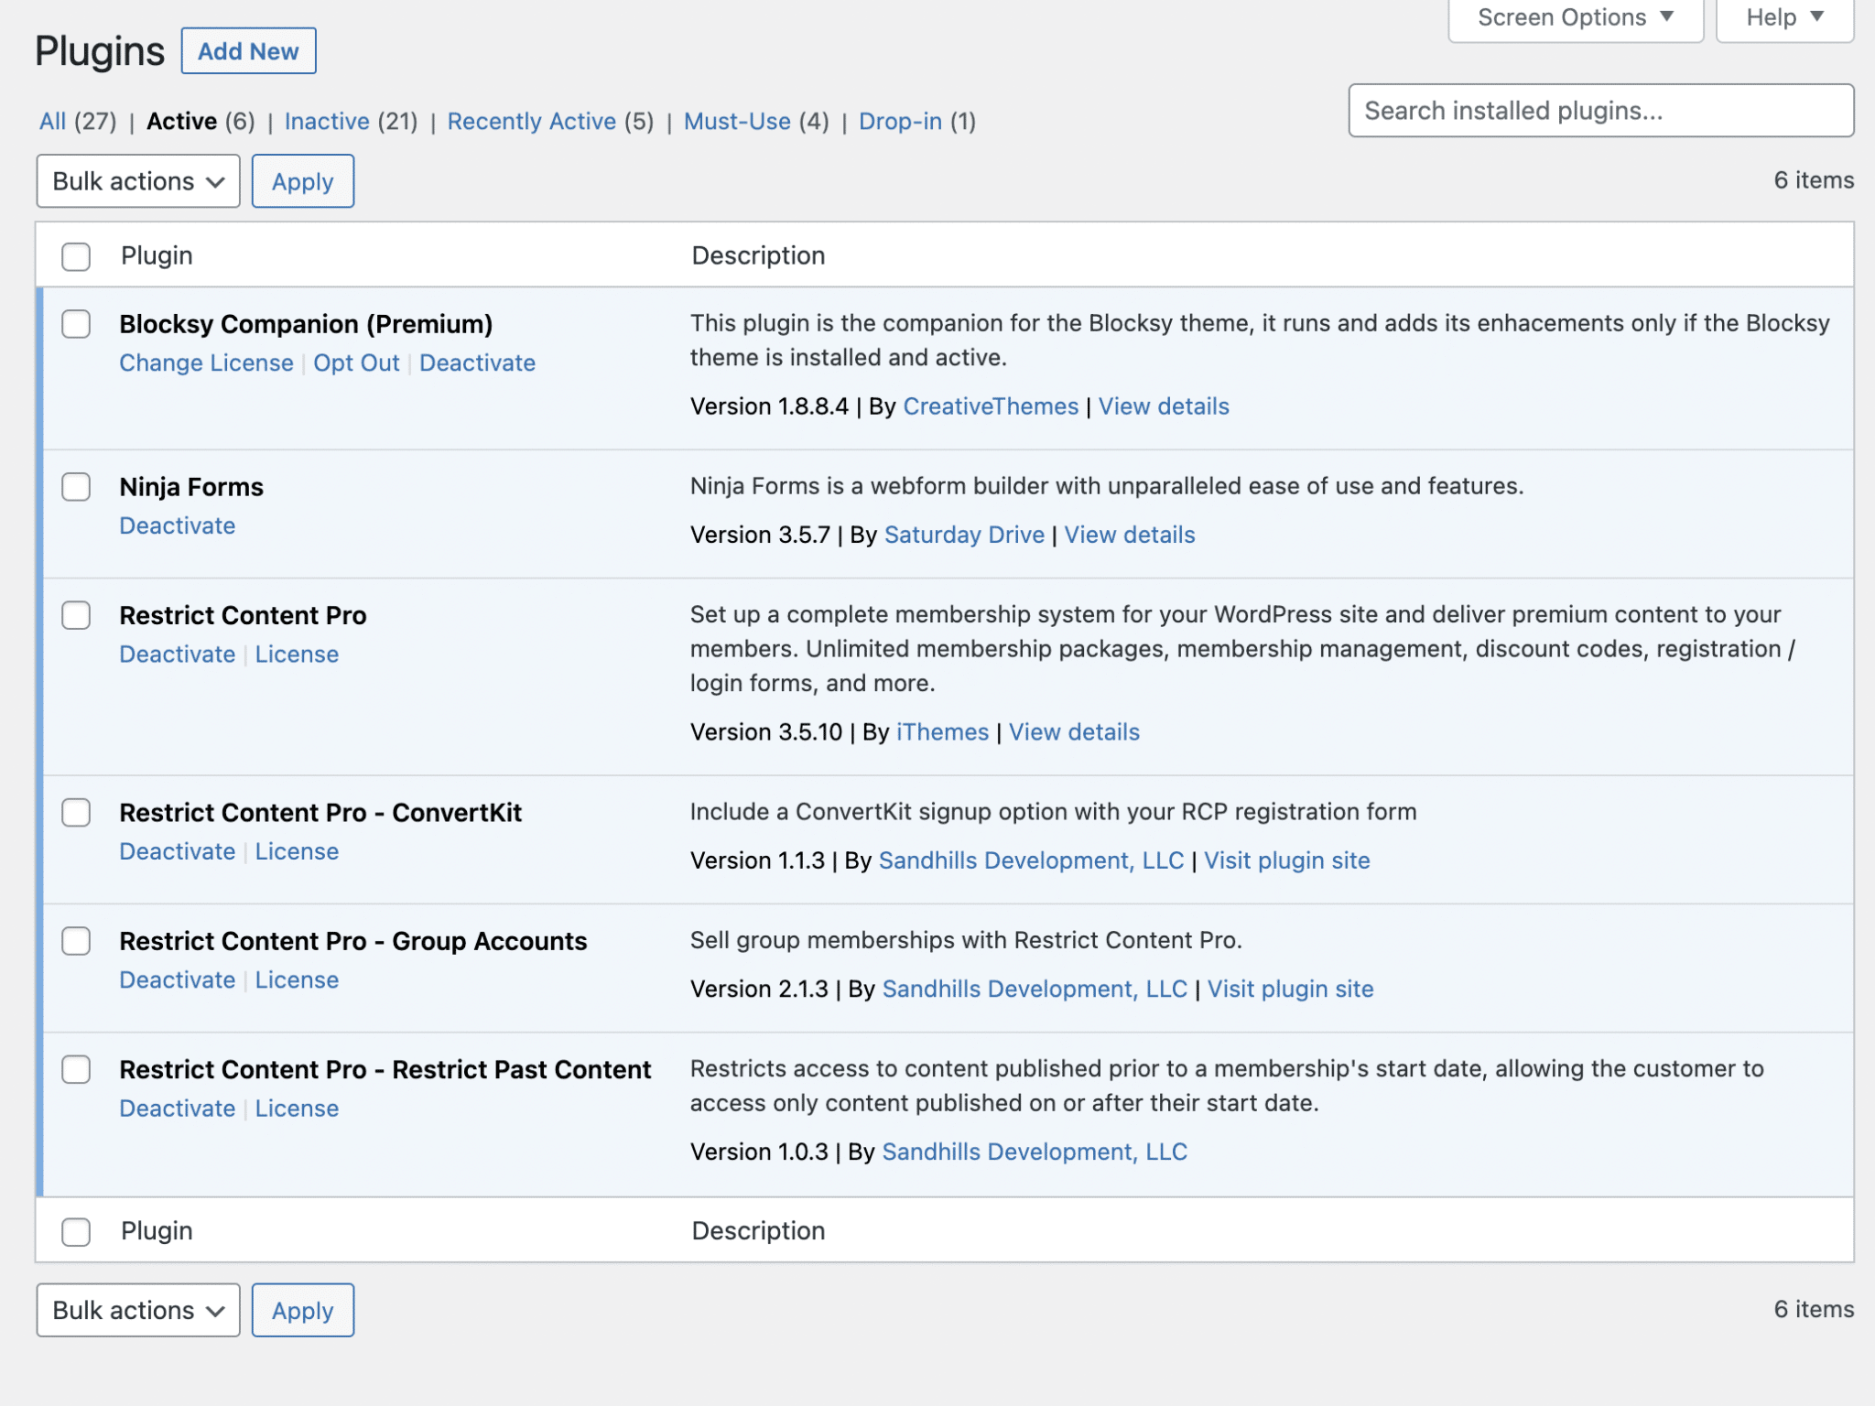
Task: Expand the Screen Options panel
Action: click(1575, 18)
